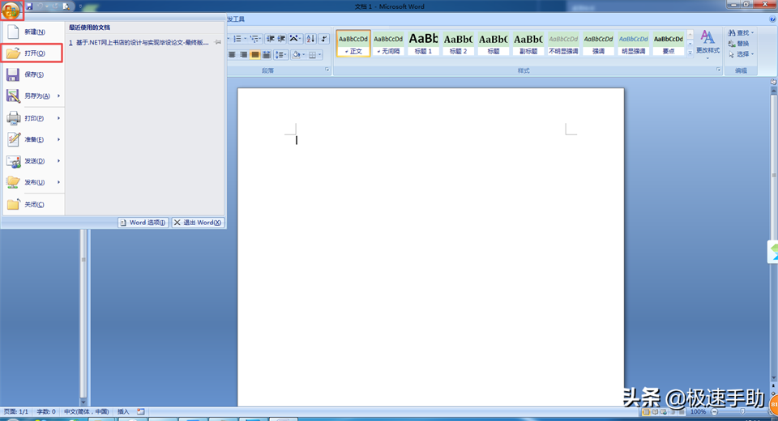Image resolution: width=778 pixels, height=421 pixels.
Task: Toggle show paragraph marks icon
Action: point(325,38)
